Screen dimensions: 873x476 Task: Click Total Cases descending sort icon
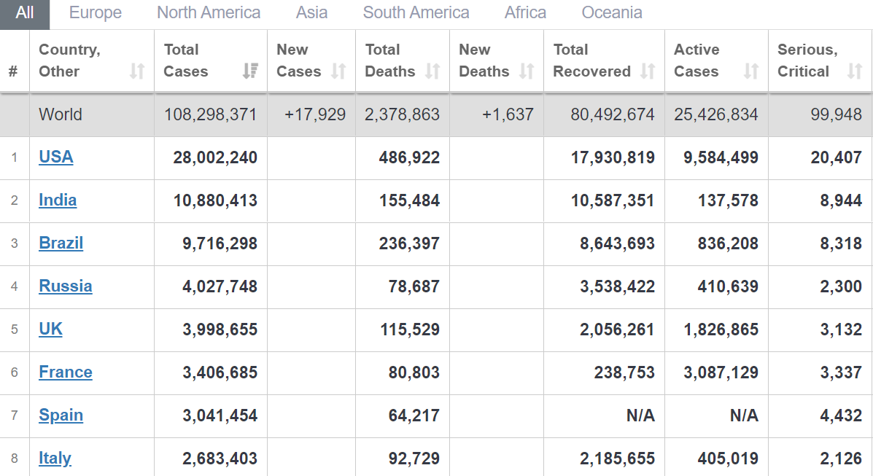(x=250, y=71)
